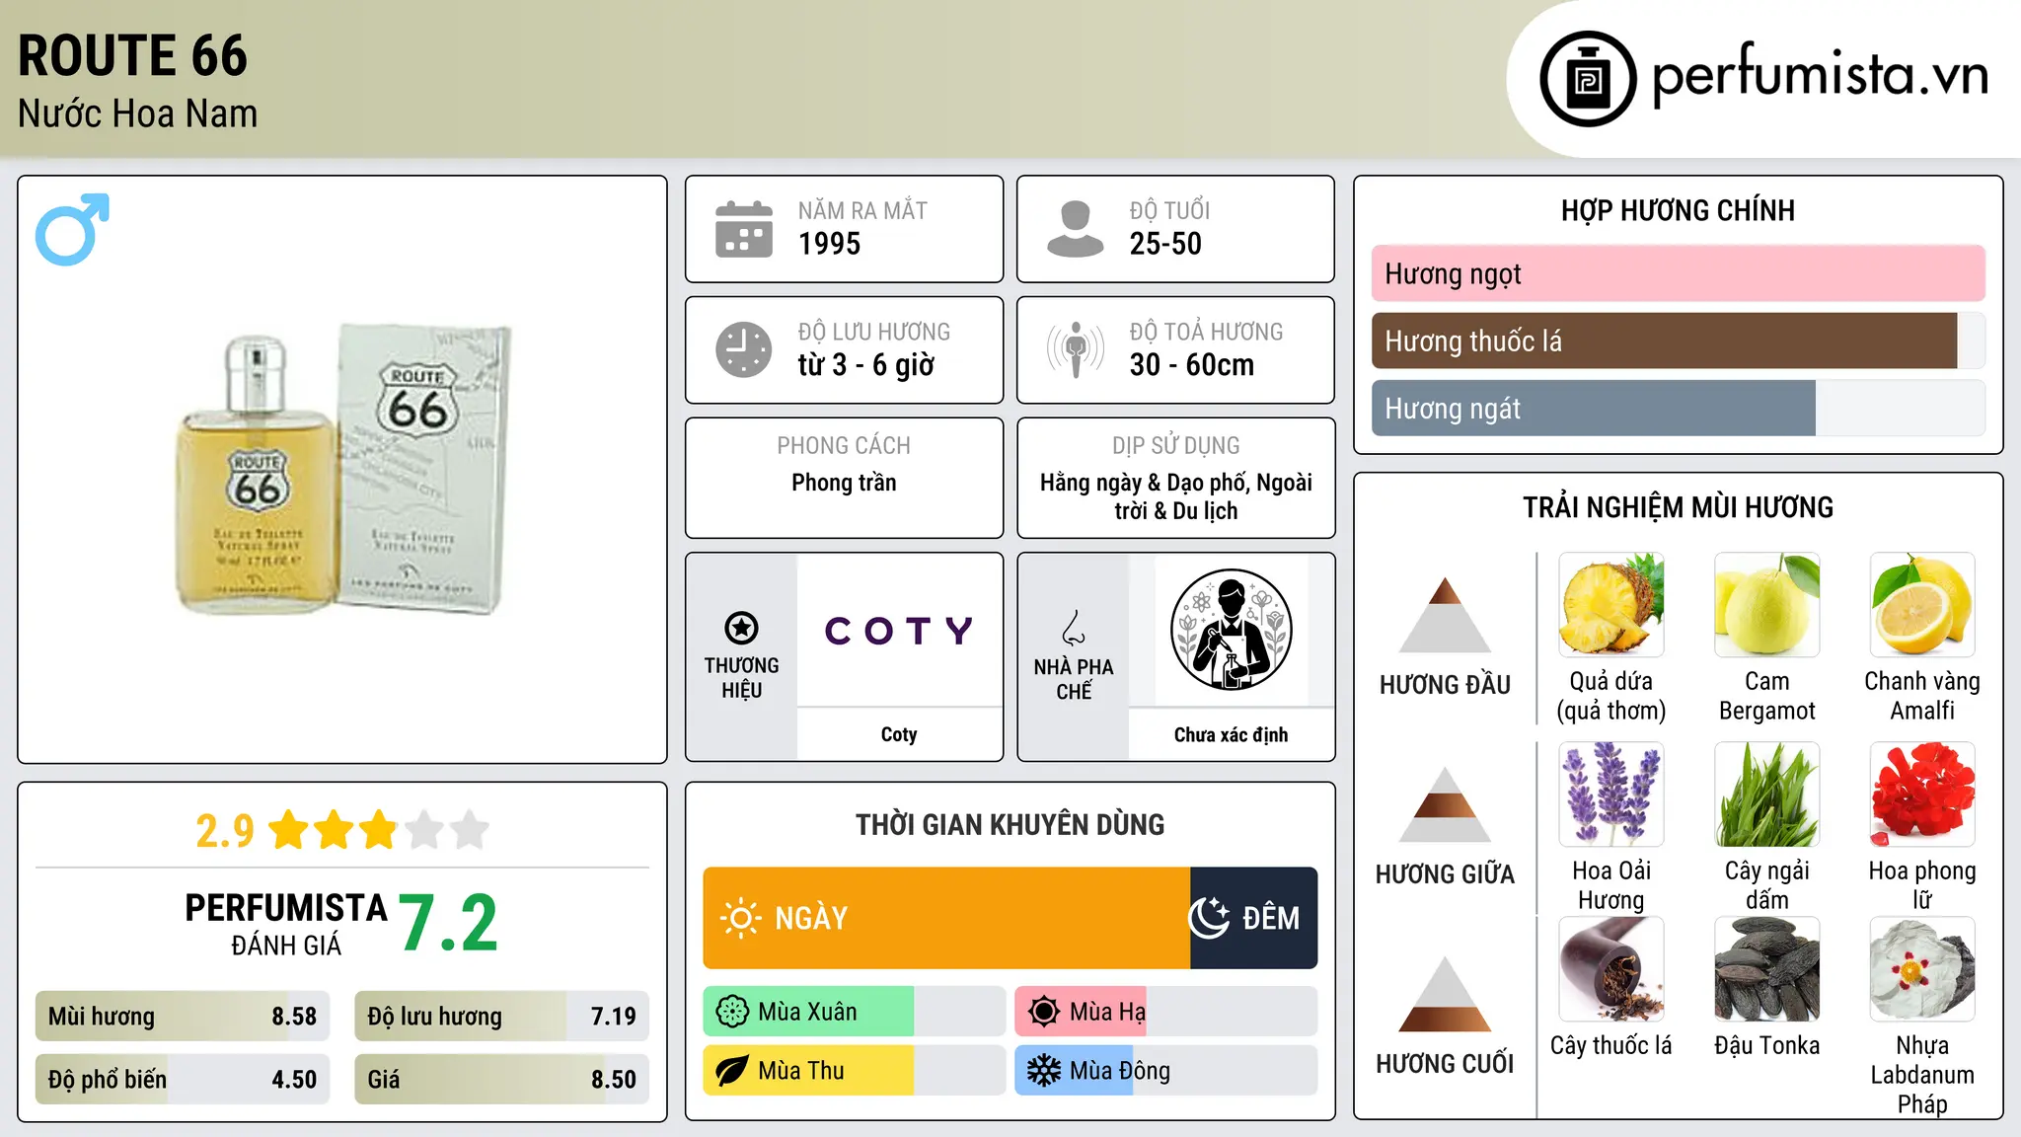Click the clock icon beside Độ lưu hương
This screenshot has width=2021, height=1137.
coord(744,349)
